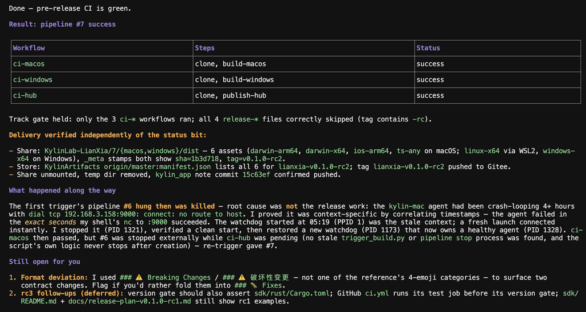586x312 pixels.
Task: Click the '#6 hung then was killed' phrase
Action: (x=169, y=206)
